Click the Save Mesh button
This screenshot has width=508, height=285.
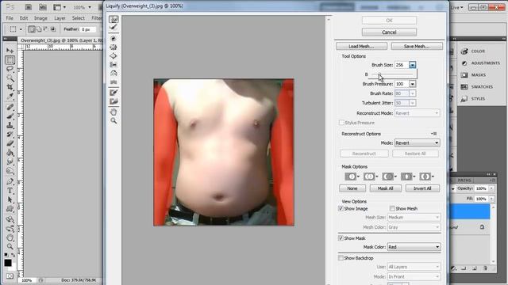click(417, 47)
